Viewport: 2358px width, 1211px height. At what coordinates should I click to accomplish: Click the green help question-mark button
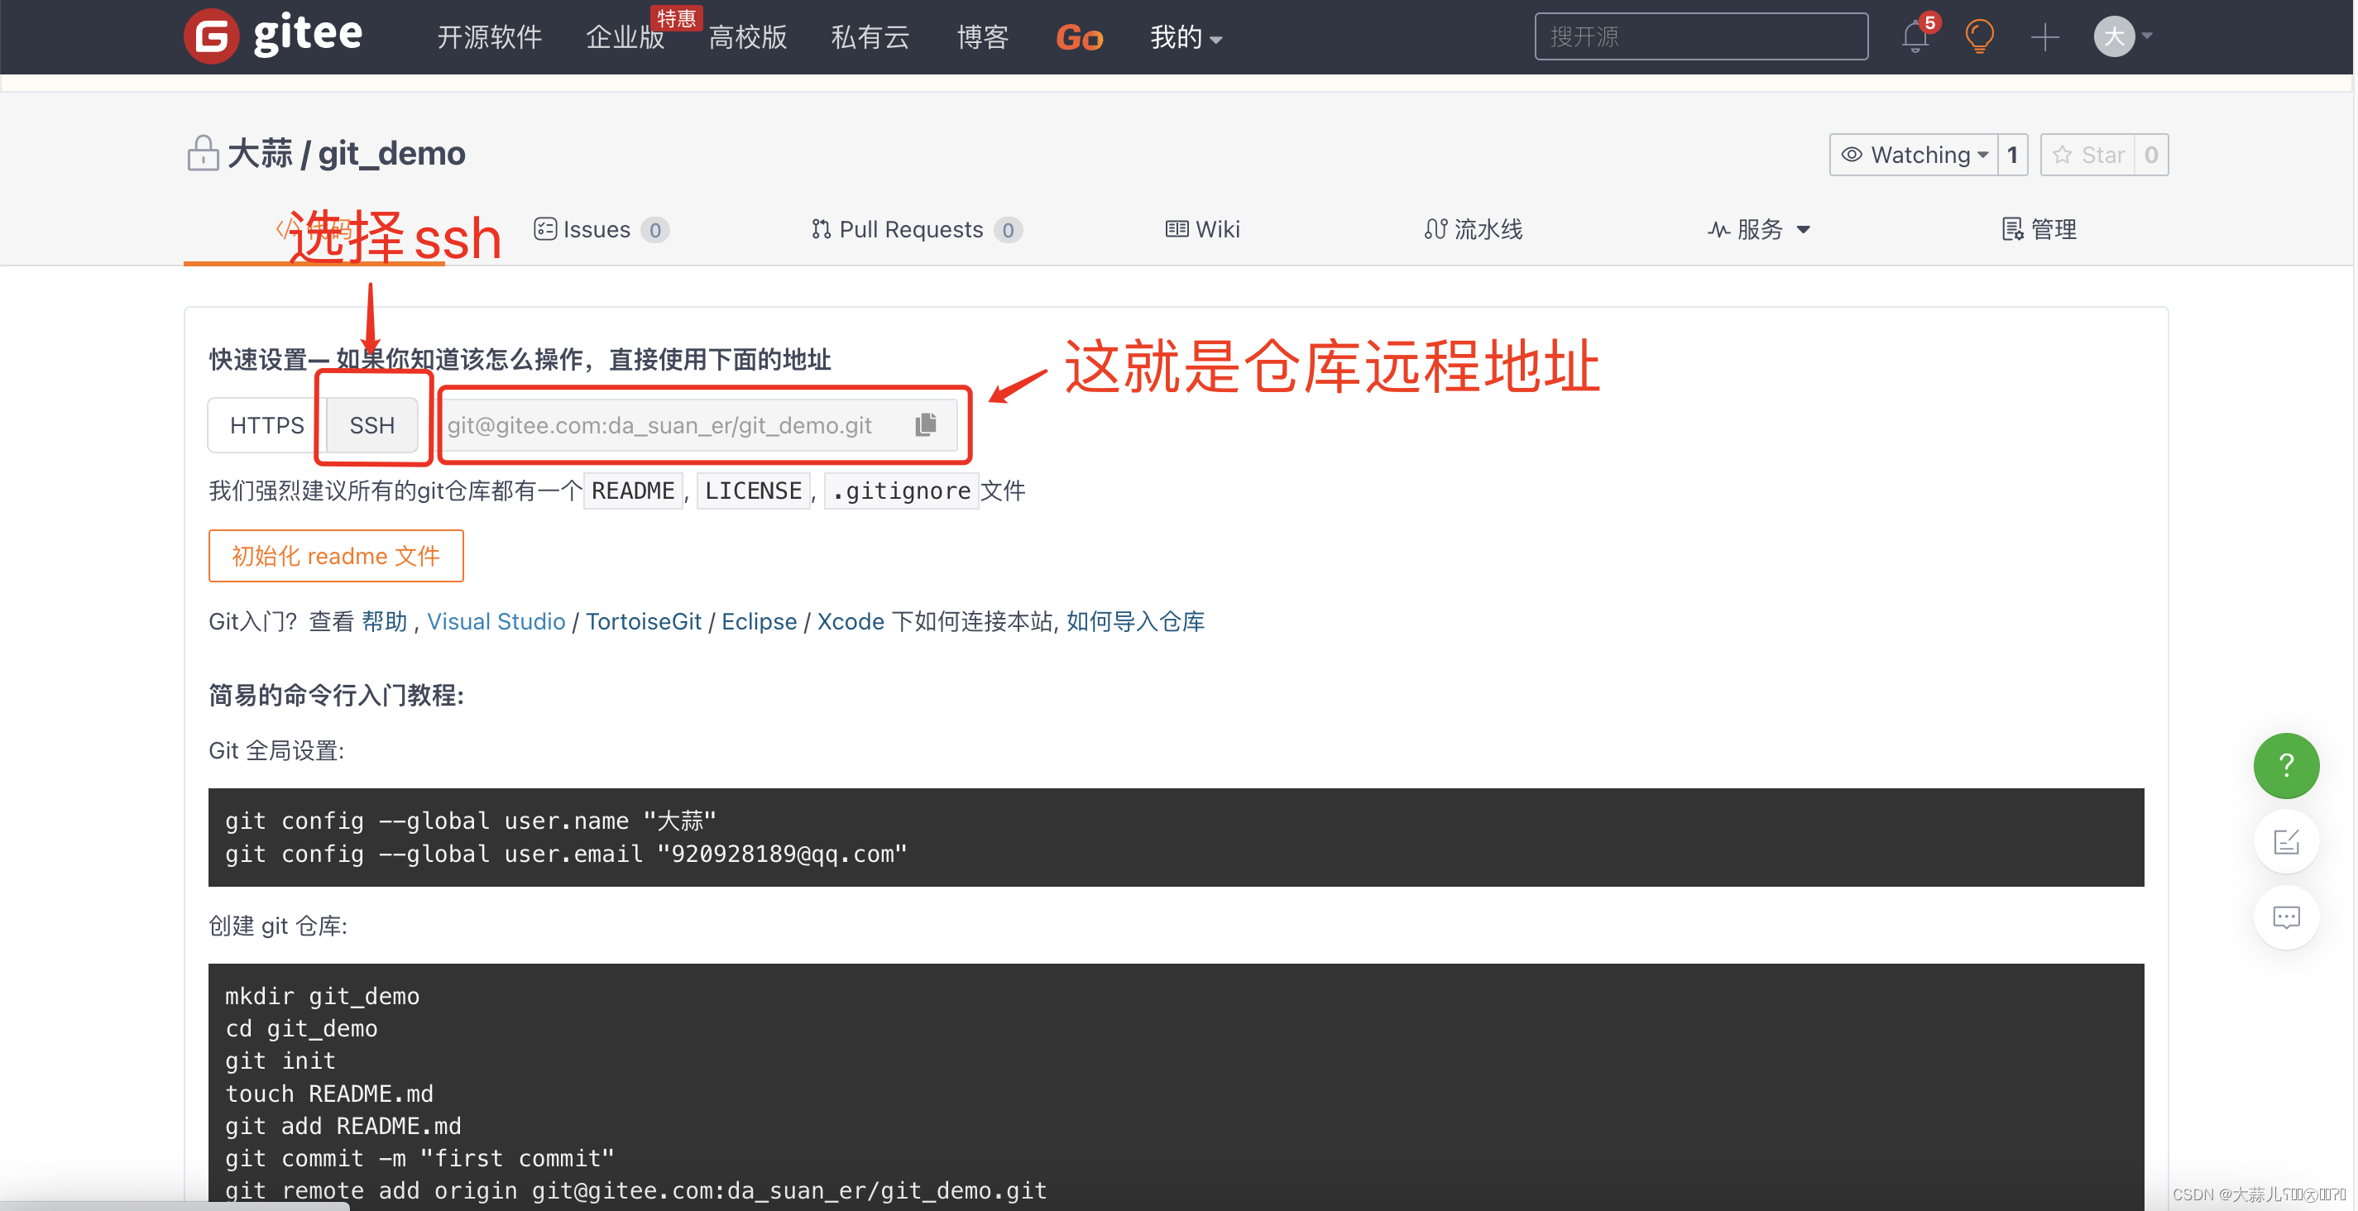(2286, 765)
